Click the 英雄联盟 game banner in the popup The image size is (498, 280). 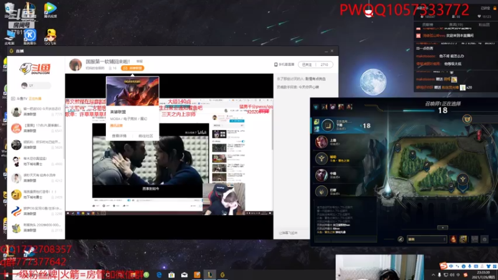pyautogui.click(x=133, y=91)
